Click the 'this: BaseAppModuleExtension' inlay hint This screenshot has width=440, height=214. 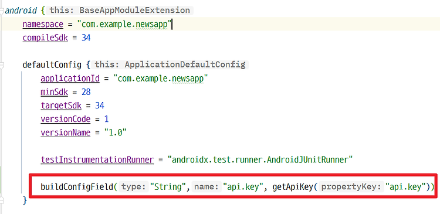click(x=120, y=11)
